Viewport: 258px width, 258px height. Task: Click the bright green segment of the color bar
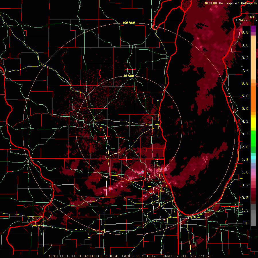coord(253,138)
